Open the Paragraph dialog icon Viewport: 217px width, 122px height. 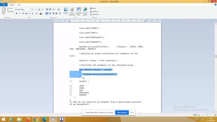[x=60, y=14]
